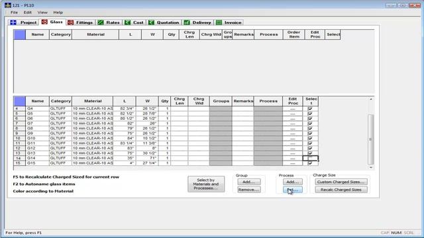Uncheck the Select checkbox for G4
The image size is (424, 238).
[x=310, y=108]
